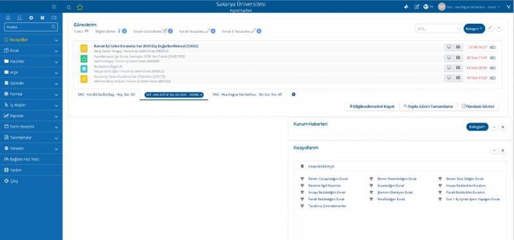514x240 pixels.
Task: Click the teal icon of the Reddetme Bilgisi row
Action: 84,69
